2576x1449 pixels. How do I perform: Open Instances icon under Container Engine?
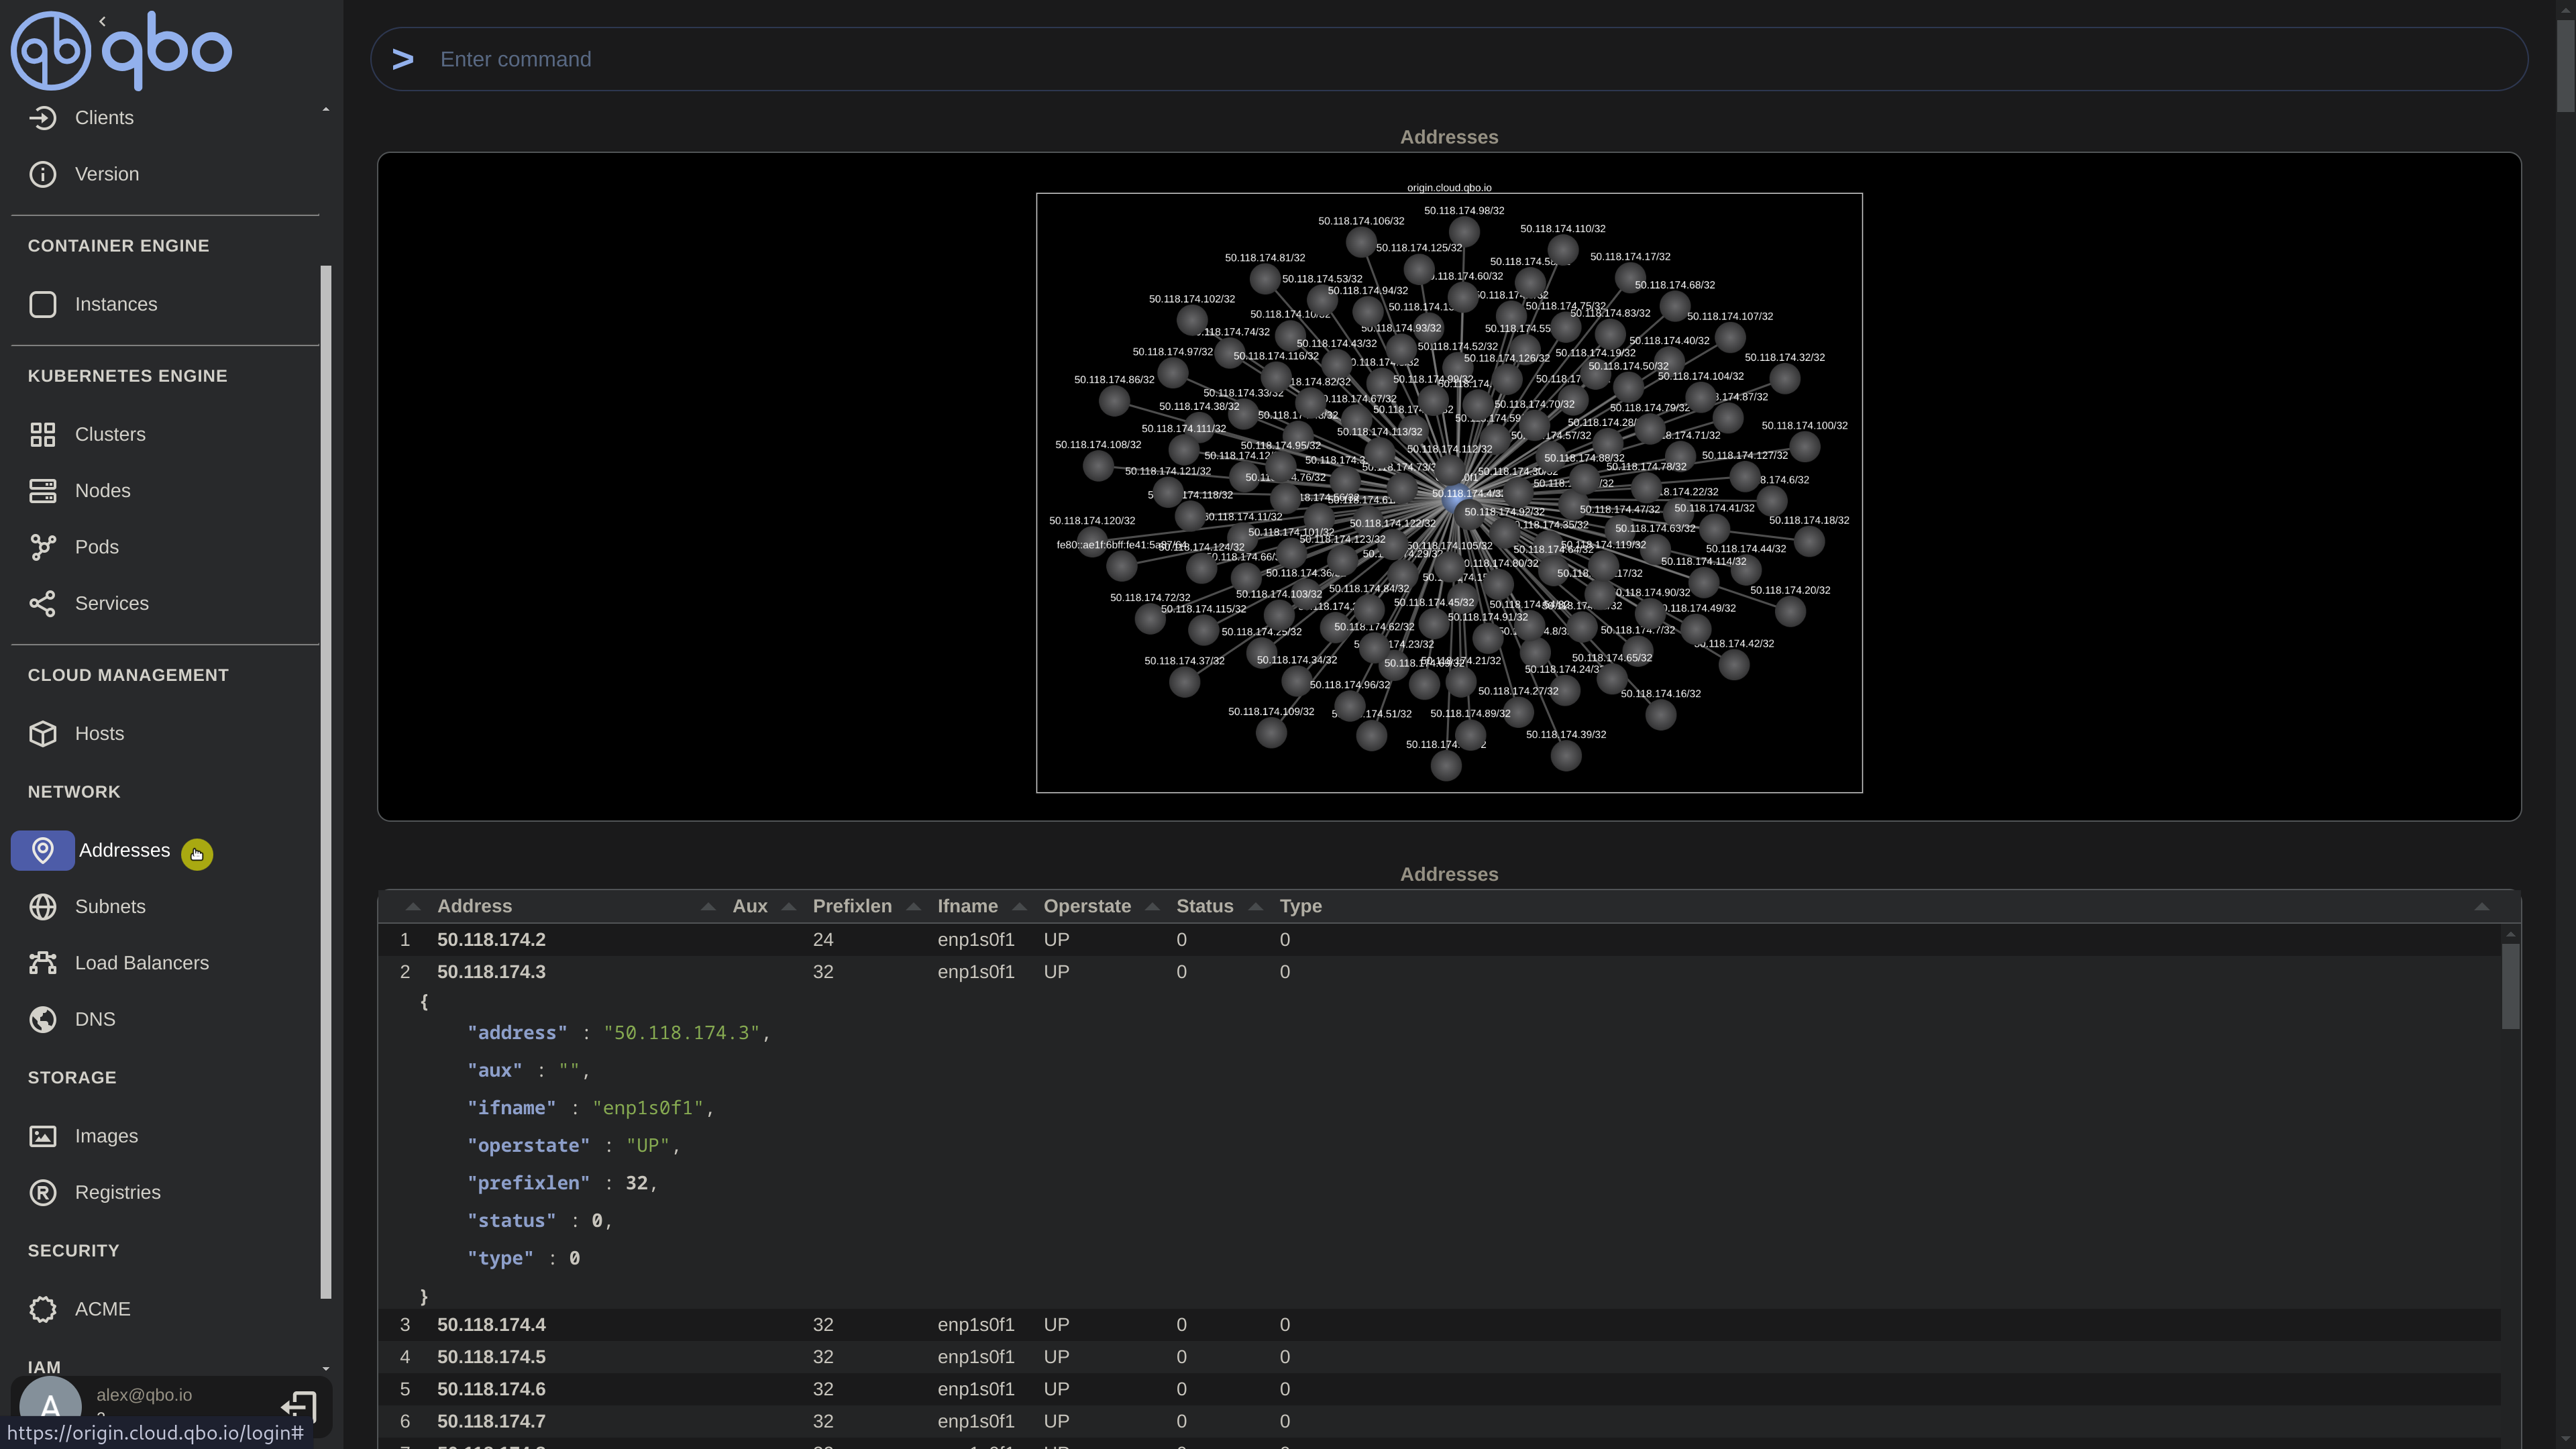point(42,304)
